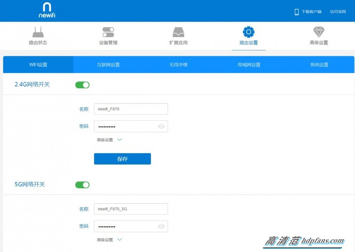This screenshot has height=252, width=355.
Task: Switch to the 无线中继 tab
Action: tap(178, 65)
